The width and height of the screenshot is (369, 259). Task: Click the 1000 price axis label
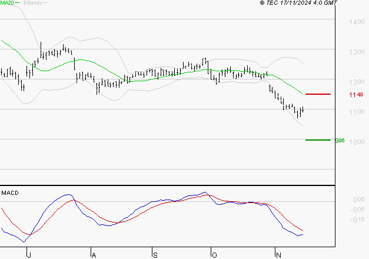[x=357, y=142]
